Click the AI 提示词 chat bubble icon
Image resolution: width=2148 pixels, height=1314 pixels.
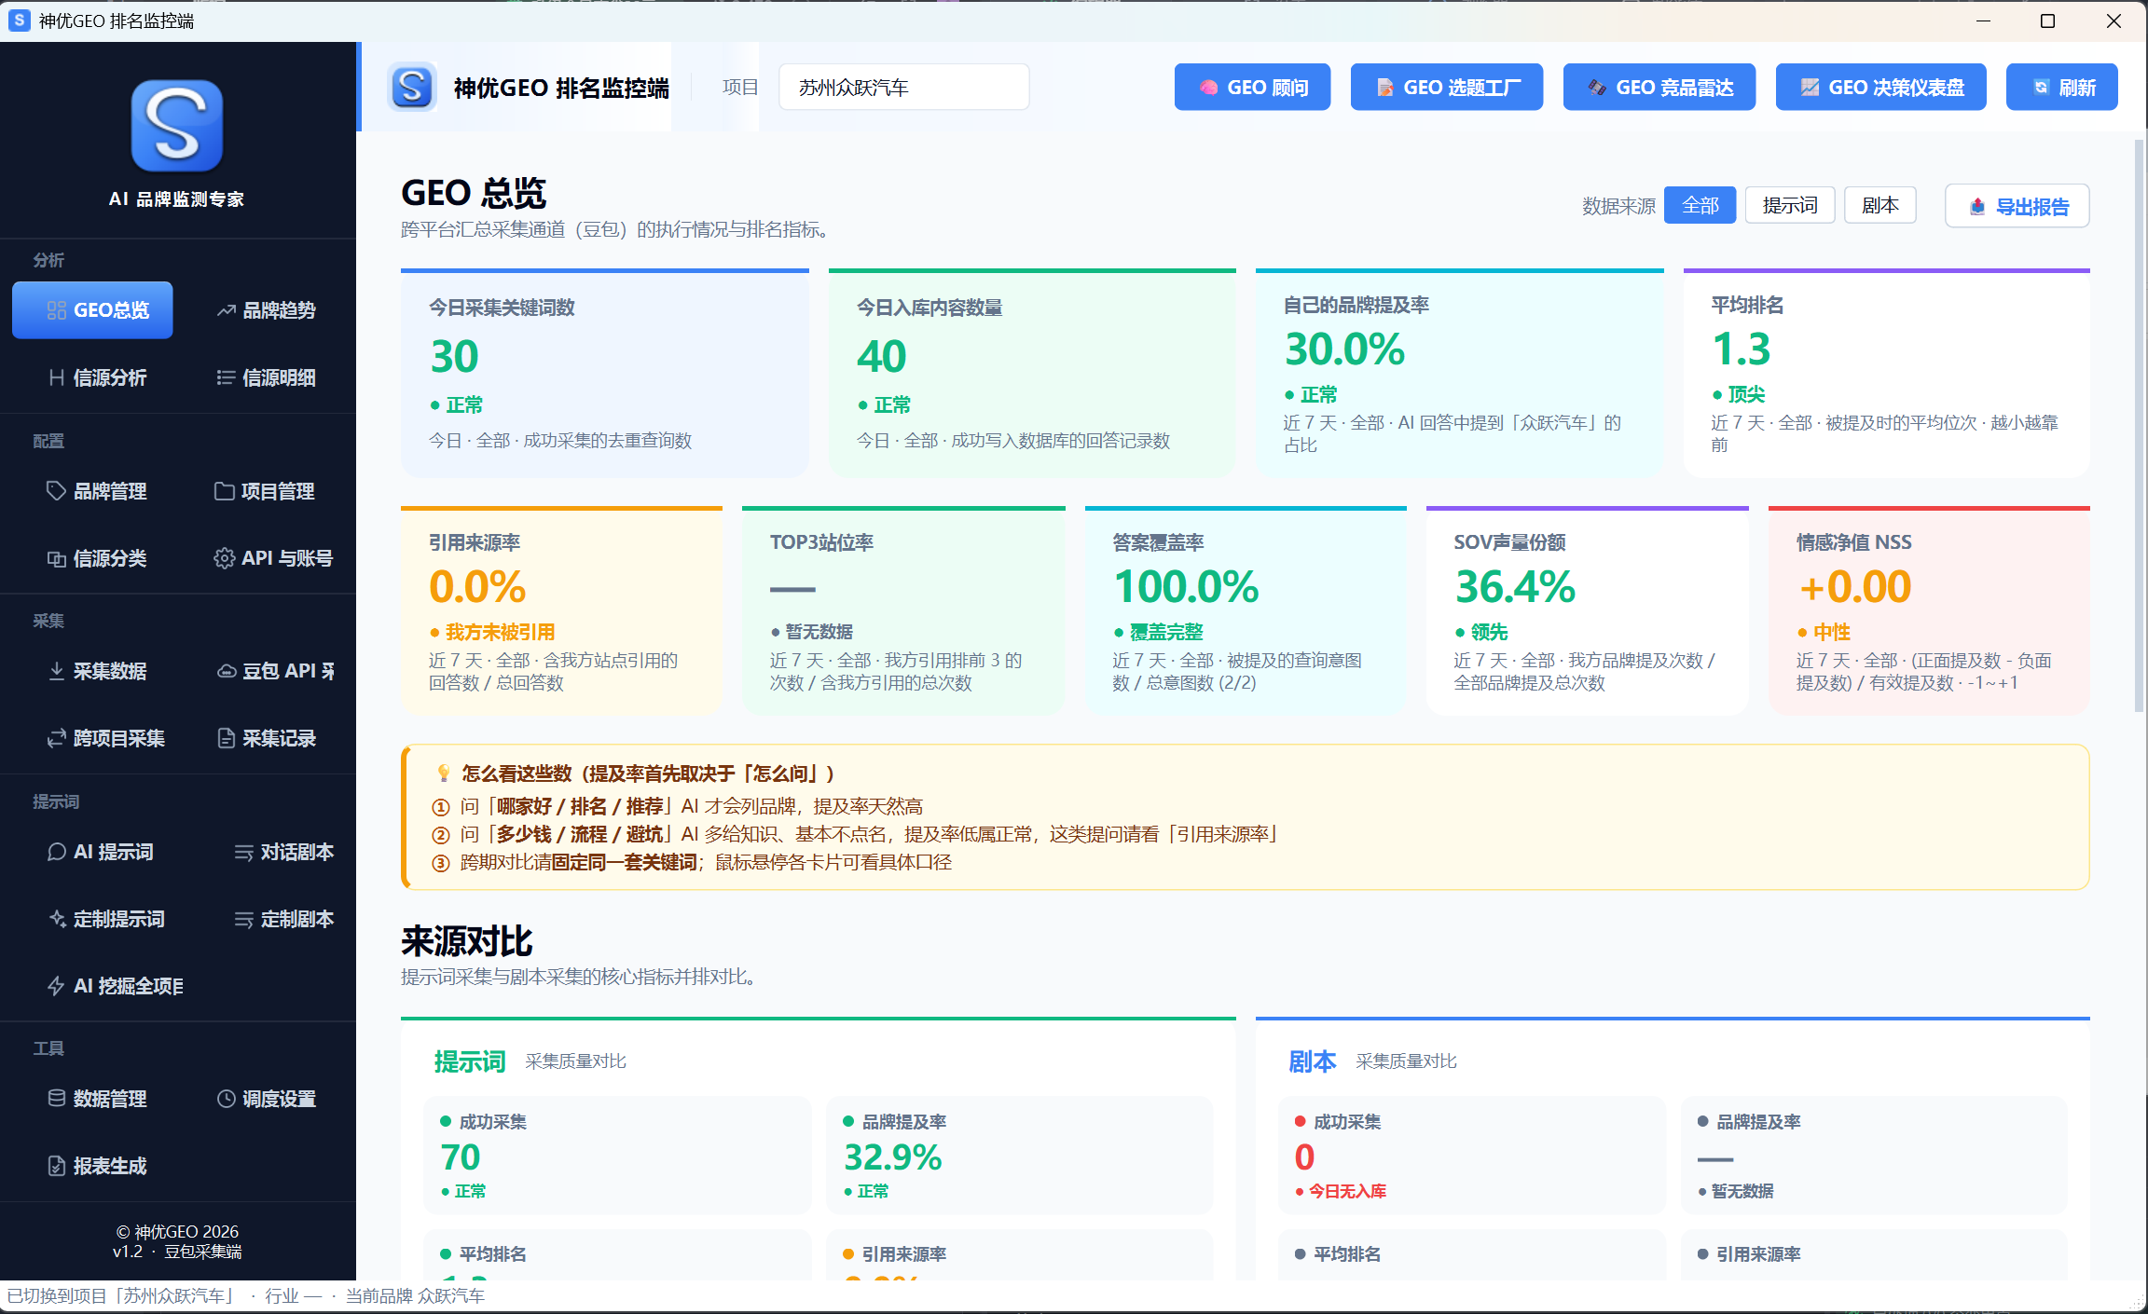point(56,852)
